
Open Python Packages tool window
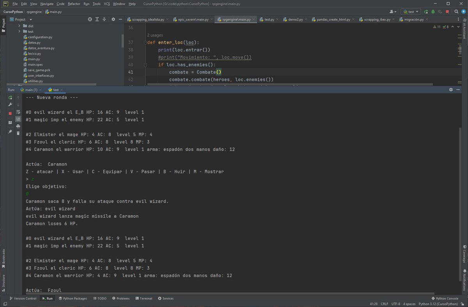click(x=73, y=298)
